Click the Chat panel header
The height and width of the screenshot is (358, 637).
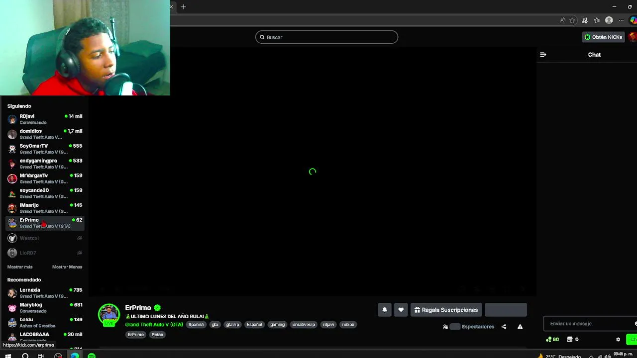coord(594,55)
